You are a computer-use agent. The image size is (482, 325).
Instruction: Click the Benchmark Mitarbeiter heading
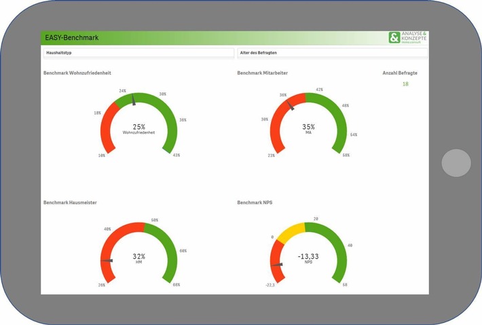pos(263,73)
